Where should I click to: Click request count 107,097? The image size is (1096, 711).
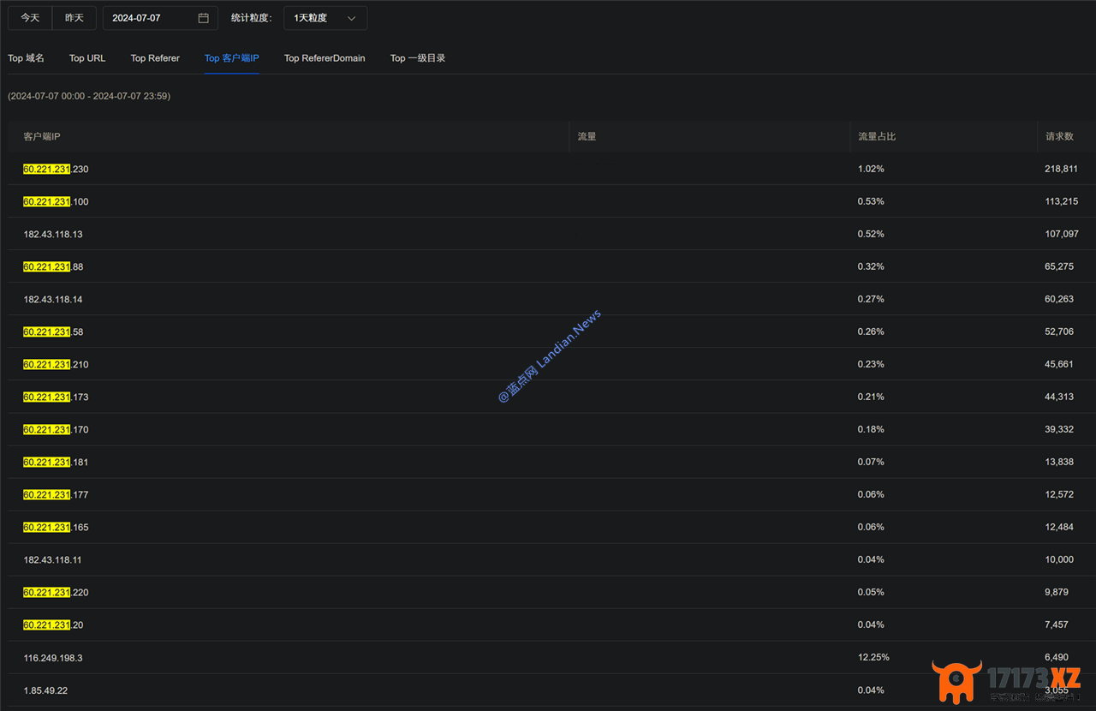tap(1062, 234)
